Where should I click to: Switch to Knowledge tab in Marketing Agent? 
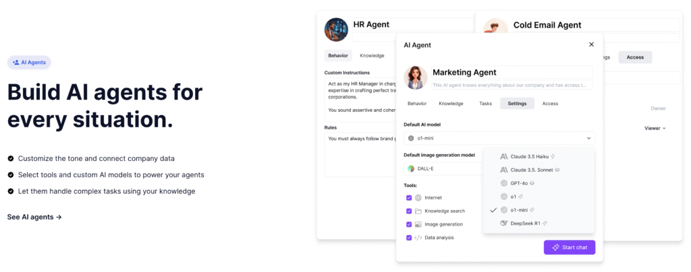click(x=451, y=104)
